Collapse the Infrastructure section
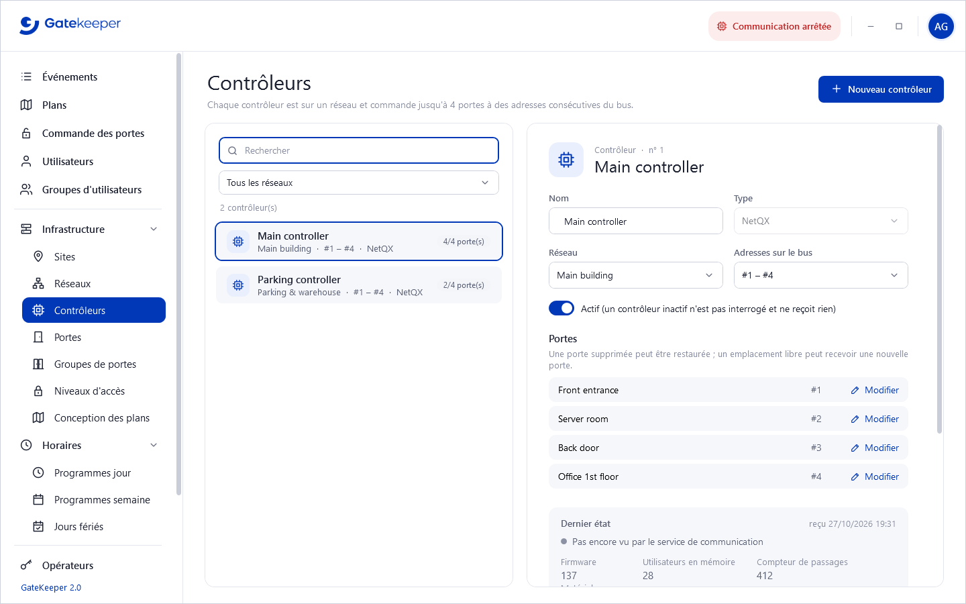The width and height of the screenshot is (966, 604). 154,229
